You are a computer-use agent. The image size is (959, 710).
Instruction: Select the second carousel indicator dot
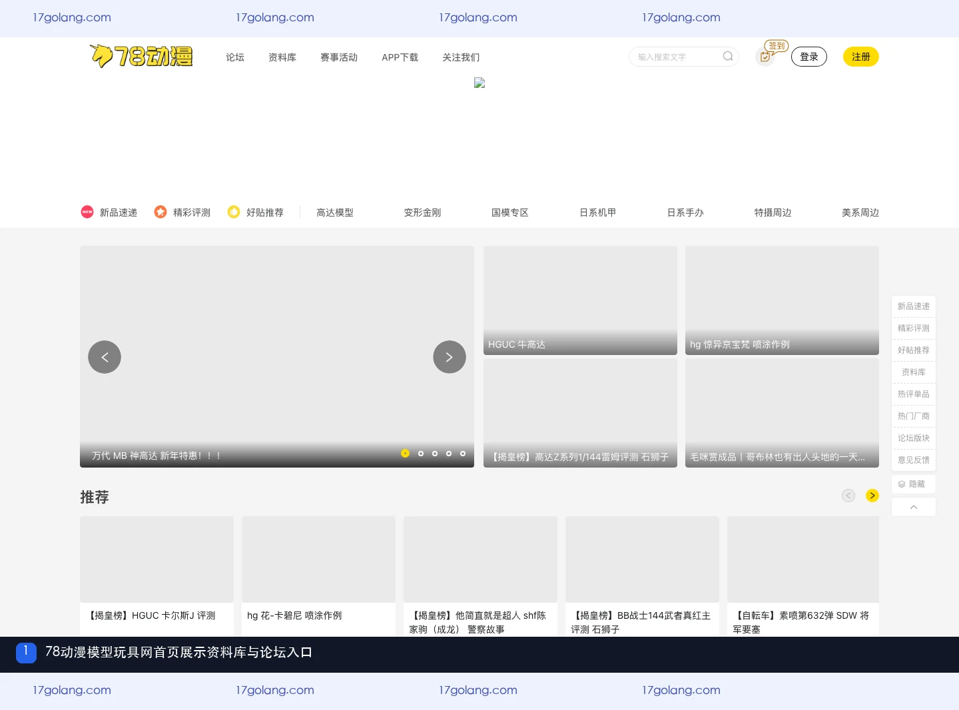pos(421,454)
